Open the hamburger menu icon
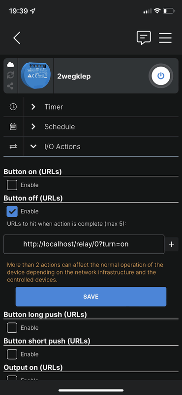 pyautogui.click(x=165, y=38)
